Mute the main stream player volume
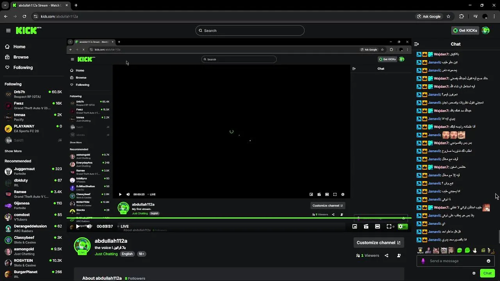The width and height of the screenshot is (500, 281). pyautogui.click(x=89, y=226)
